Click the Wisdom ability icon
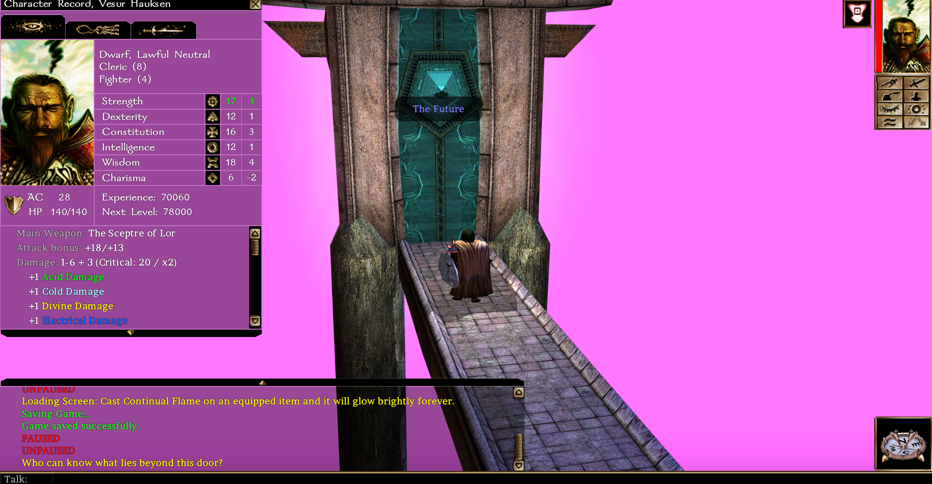932x484 pixels. point(213,163)
